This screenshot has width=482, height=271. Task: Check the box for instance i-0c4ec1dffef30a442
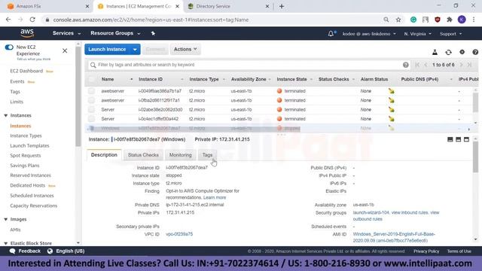[91, 119]
